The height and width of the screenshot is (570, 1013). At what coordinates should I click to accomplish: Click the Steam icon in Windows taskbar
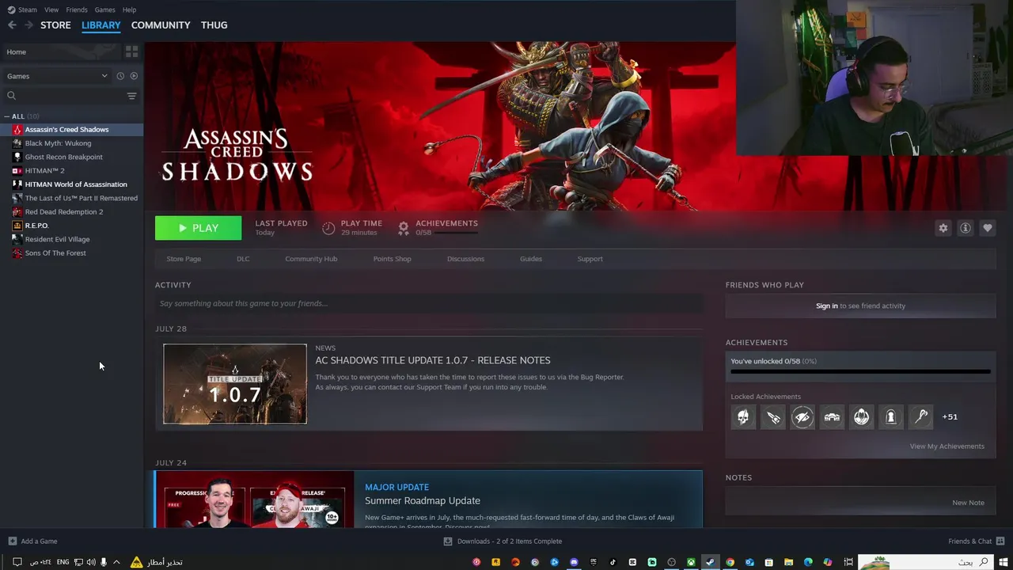pos(710,562)
